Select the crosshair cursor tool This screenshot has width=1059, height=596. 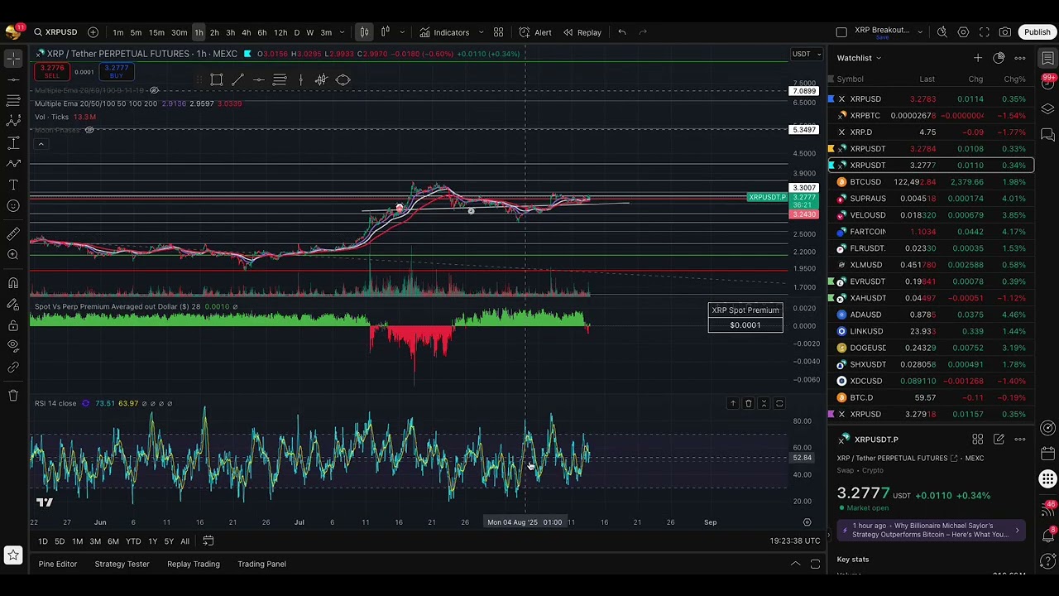(x=13, y=59)
